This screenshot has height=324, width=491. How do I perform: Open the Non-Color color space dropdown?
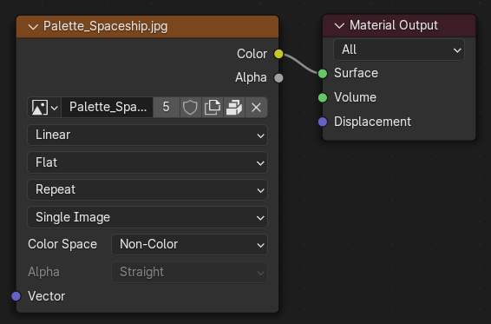click(189, 244)
